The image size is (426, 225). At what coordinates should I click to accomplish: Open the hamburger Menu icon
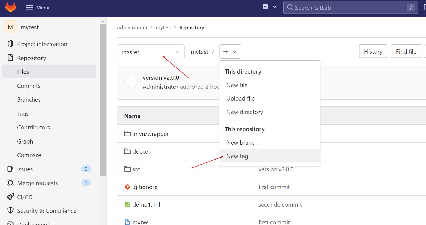29,8
